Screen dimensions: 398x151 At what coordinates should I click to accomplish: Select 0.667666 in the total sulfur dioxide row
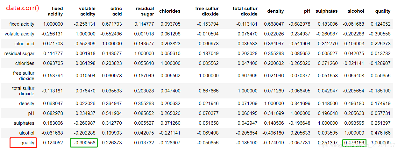pos(209,91)
